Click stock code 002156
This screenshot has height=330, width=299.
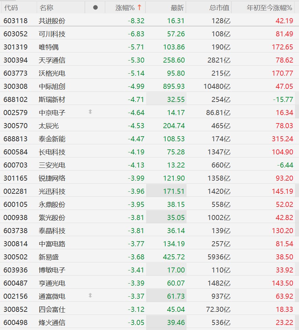[x=15, y=296]
